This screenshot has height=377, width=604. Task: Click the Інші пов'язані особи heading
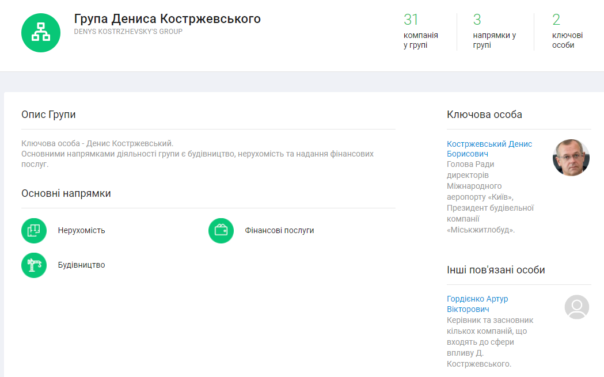[496, 270]
